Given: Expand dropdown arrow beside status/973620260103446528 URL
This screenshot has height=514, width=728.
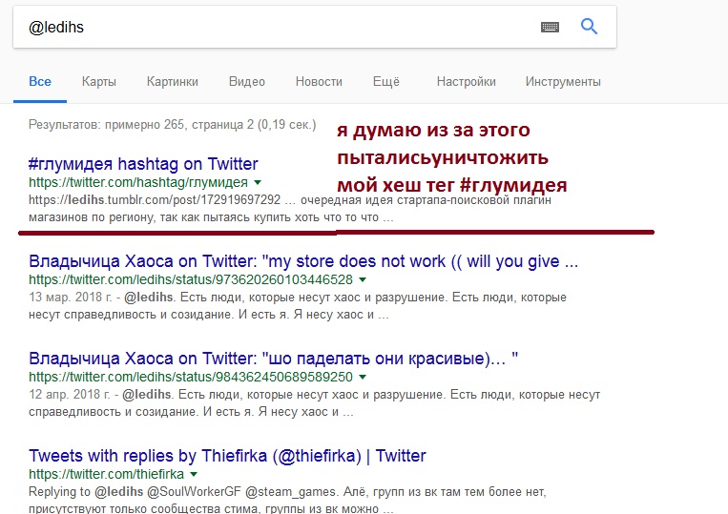Looking at the screenshot, I should [x=363, y=279].
